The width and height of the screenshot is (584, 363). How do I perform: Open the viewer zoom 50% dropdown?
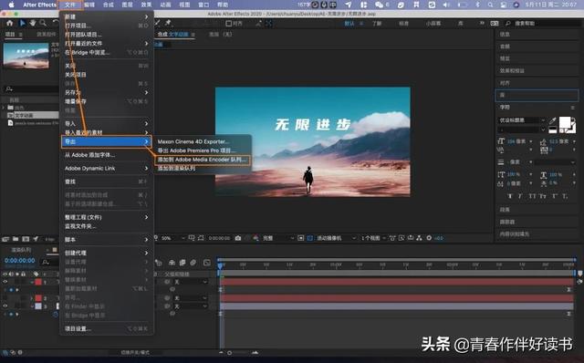[173, 238]
